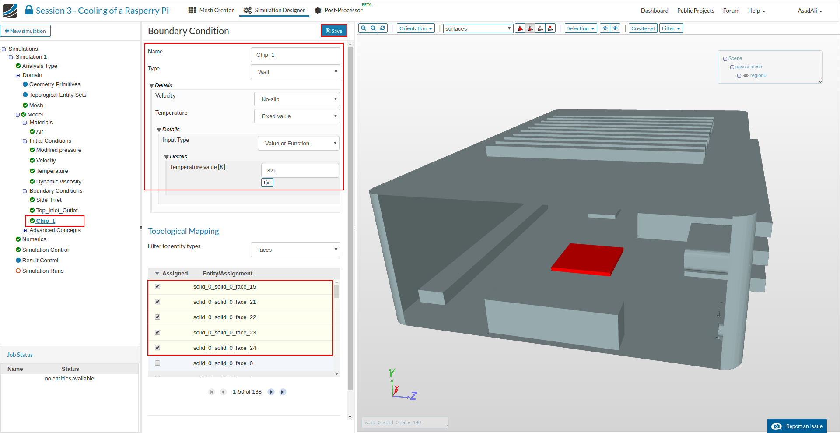Select the solid surfaces render mode icon
This screenshot has width=840, height=433.
[x=520, y=28]
